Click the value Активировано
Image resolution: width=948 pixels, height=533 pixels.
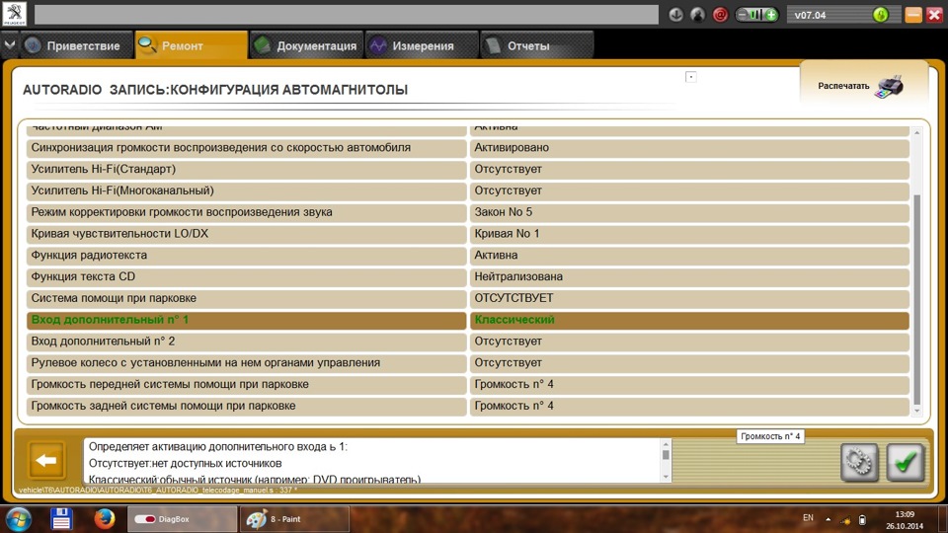[689, 147]
